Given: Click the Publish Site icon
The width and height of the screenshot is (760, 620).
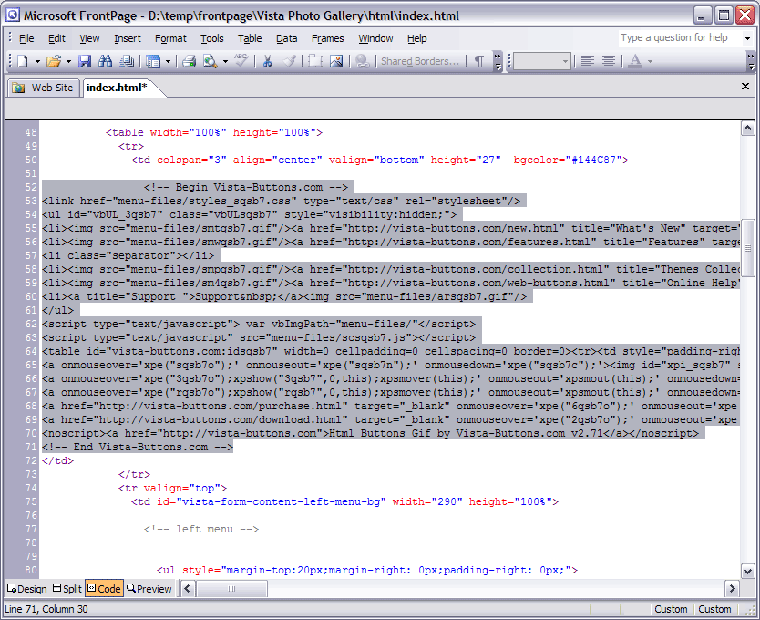Looking at the screenshot, I should click(127, 61).
